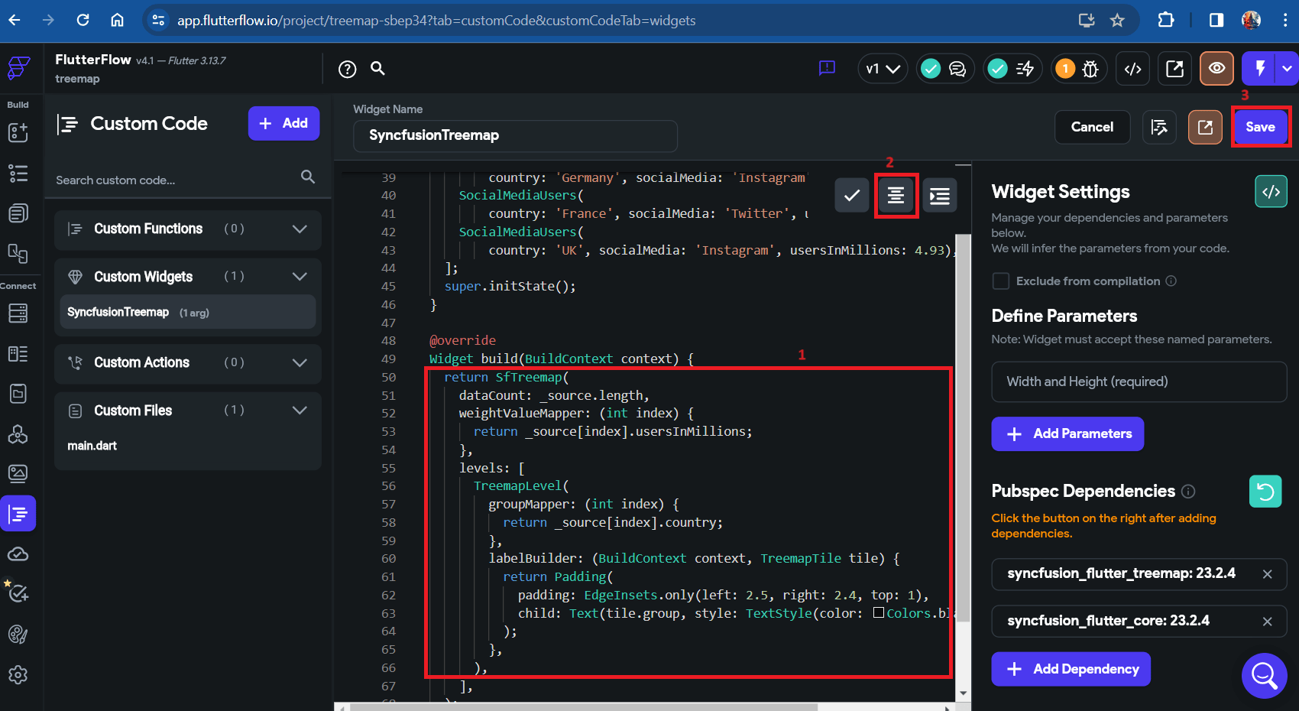Open the Widget Palette sidebar icon

click(18, 132)
